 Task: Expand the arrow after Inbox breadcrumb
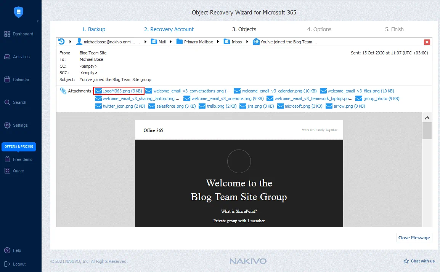[x=247, y=42]
